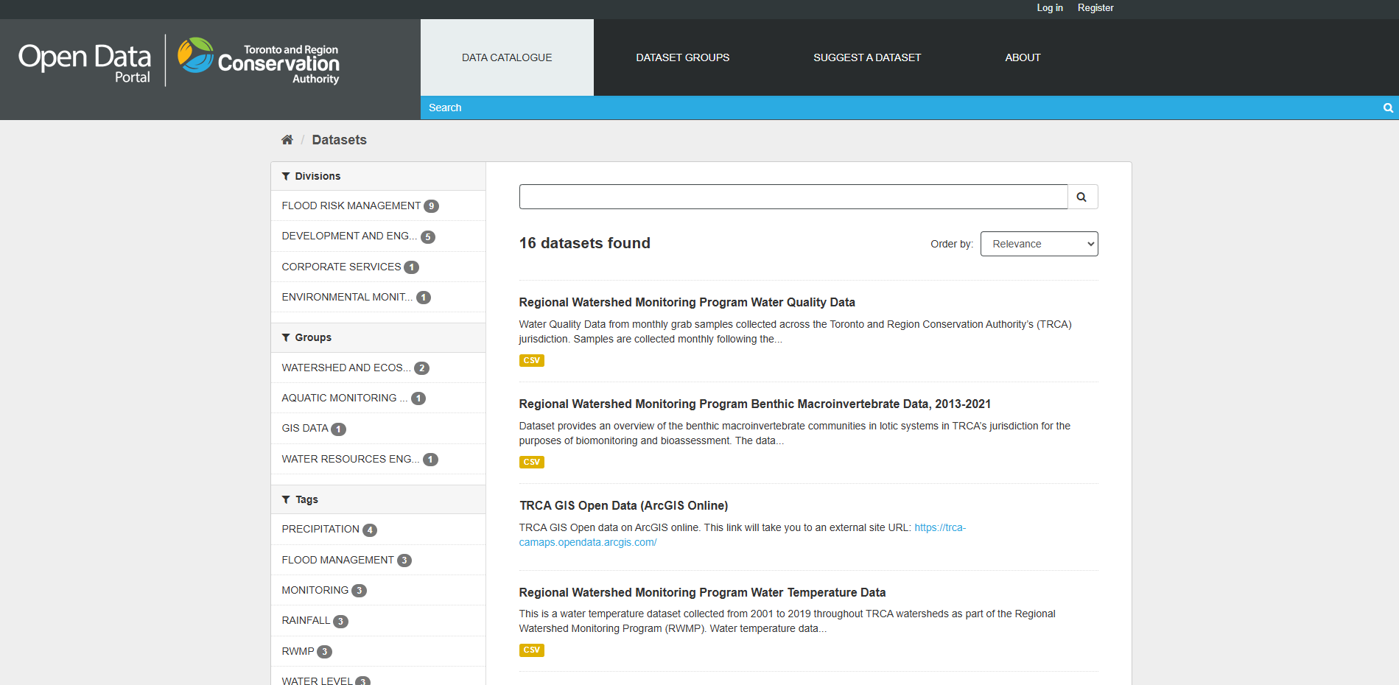Click CSV badge under Benthic Macroinvertebrate Data
Viewport: 1399px width, 685px height.
[531, 462]
